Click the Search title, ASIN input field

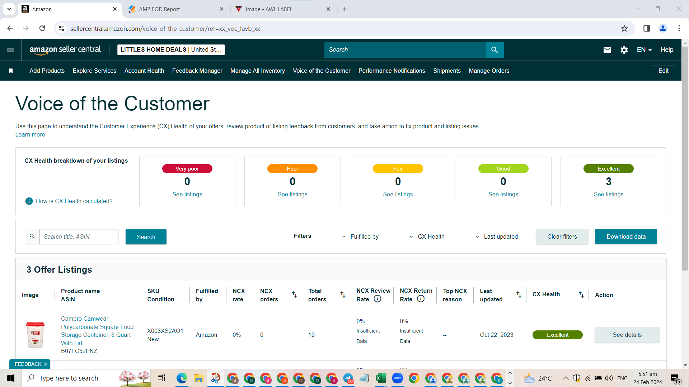pyautogui.click(x=79, y=236)
